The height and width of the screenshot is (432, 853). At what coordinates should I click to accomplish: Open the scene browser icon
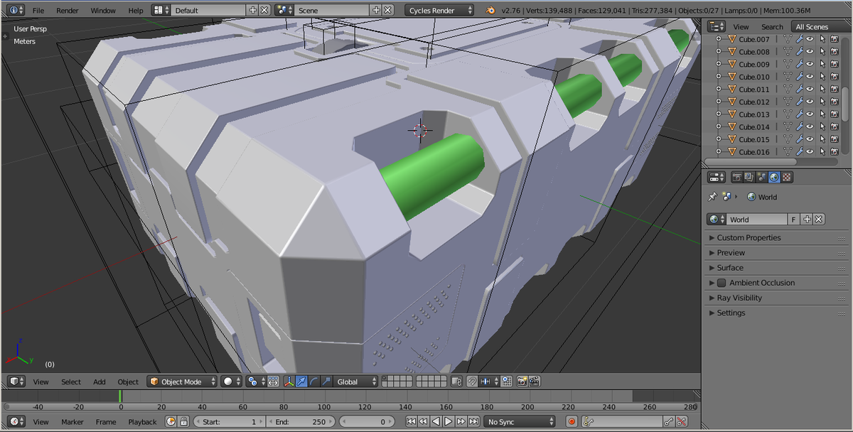coord(284,11)
